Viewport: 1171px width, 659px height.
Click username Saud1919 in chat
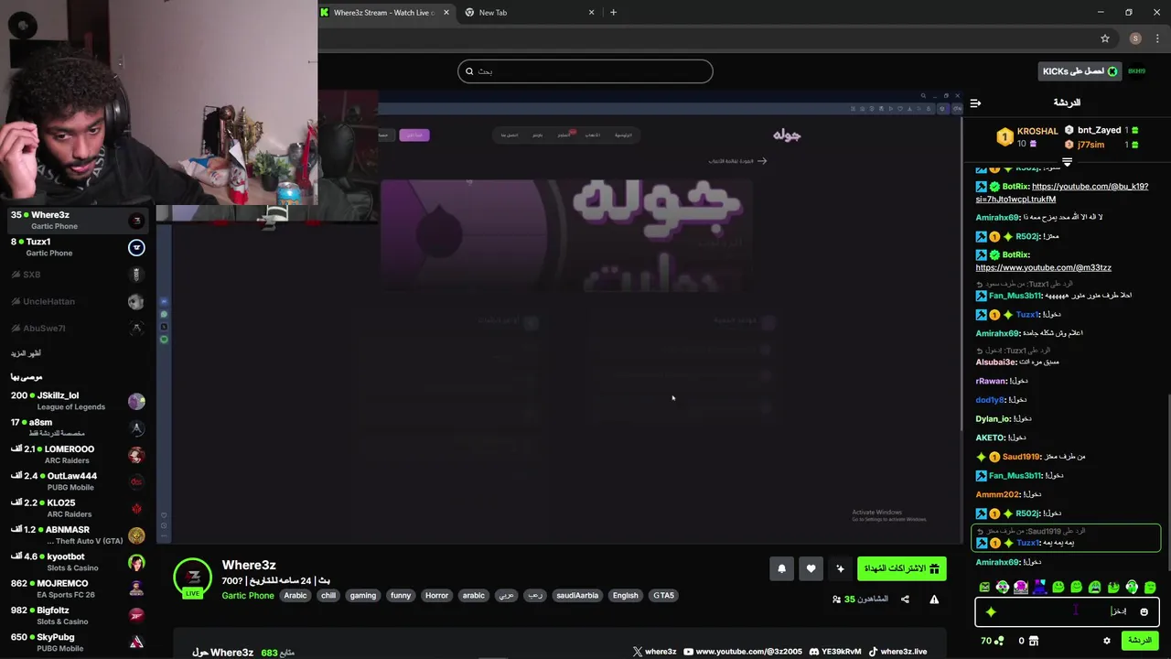[1021, 457]
